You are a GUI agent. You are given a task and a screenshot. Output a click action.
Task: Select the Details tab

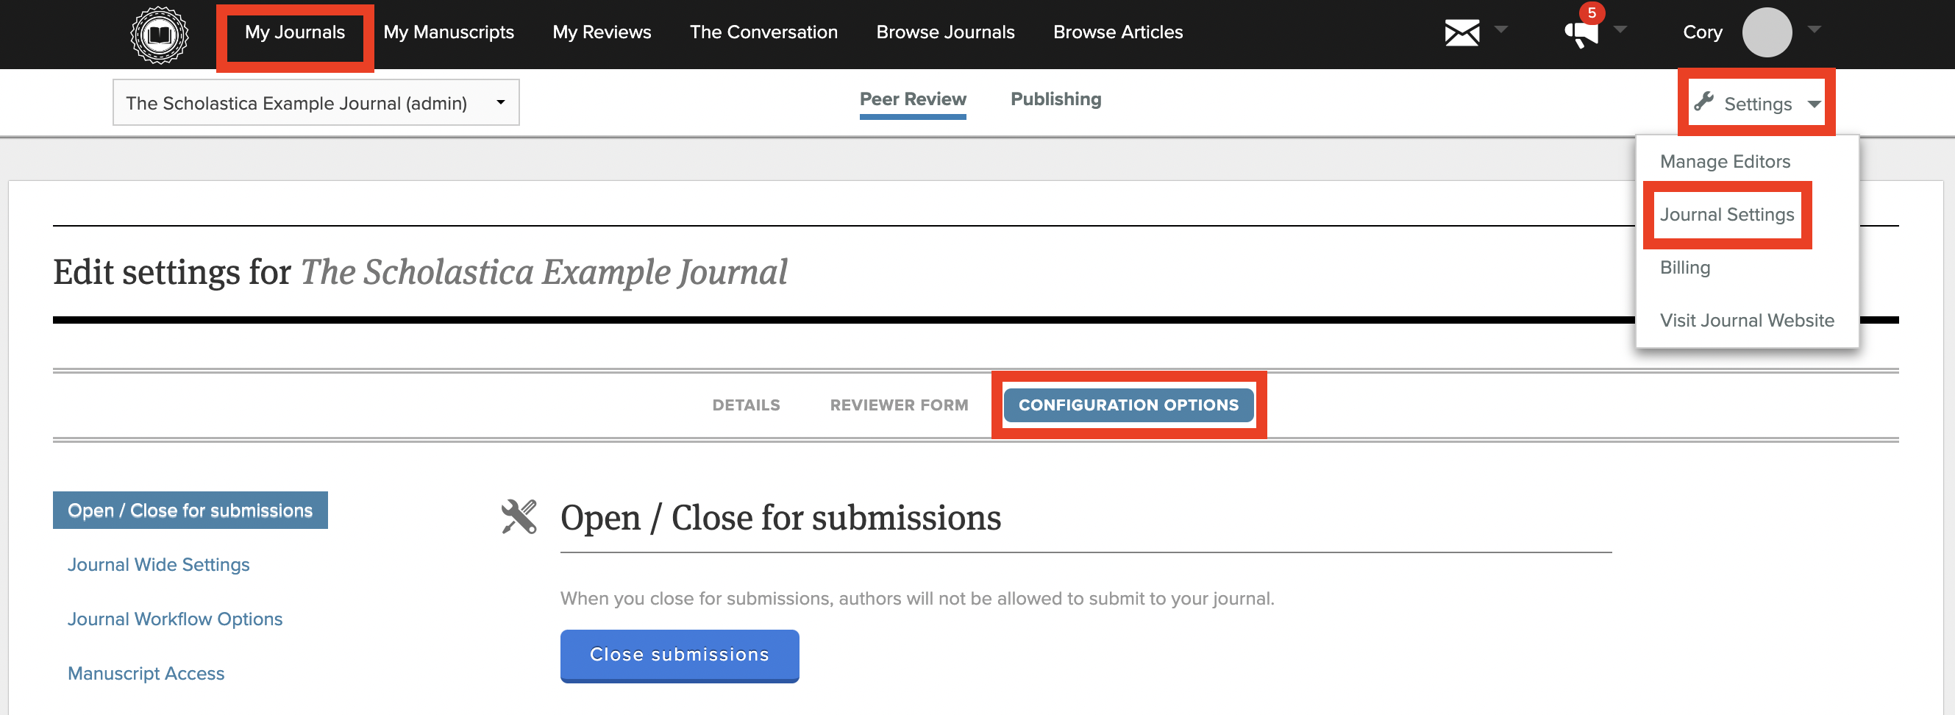(746, 405)
